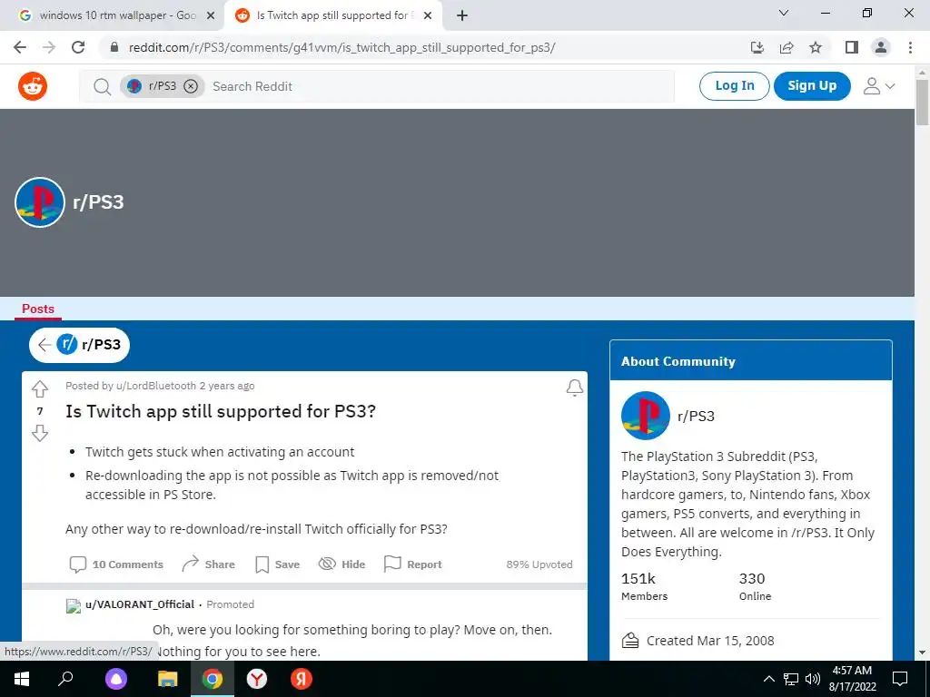Viewport: 930px width, 697px height.
Task: Click the page vertical scrollbar thumb
Action: click(923, 102)
